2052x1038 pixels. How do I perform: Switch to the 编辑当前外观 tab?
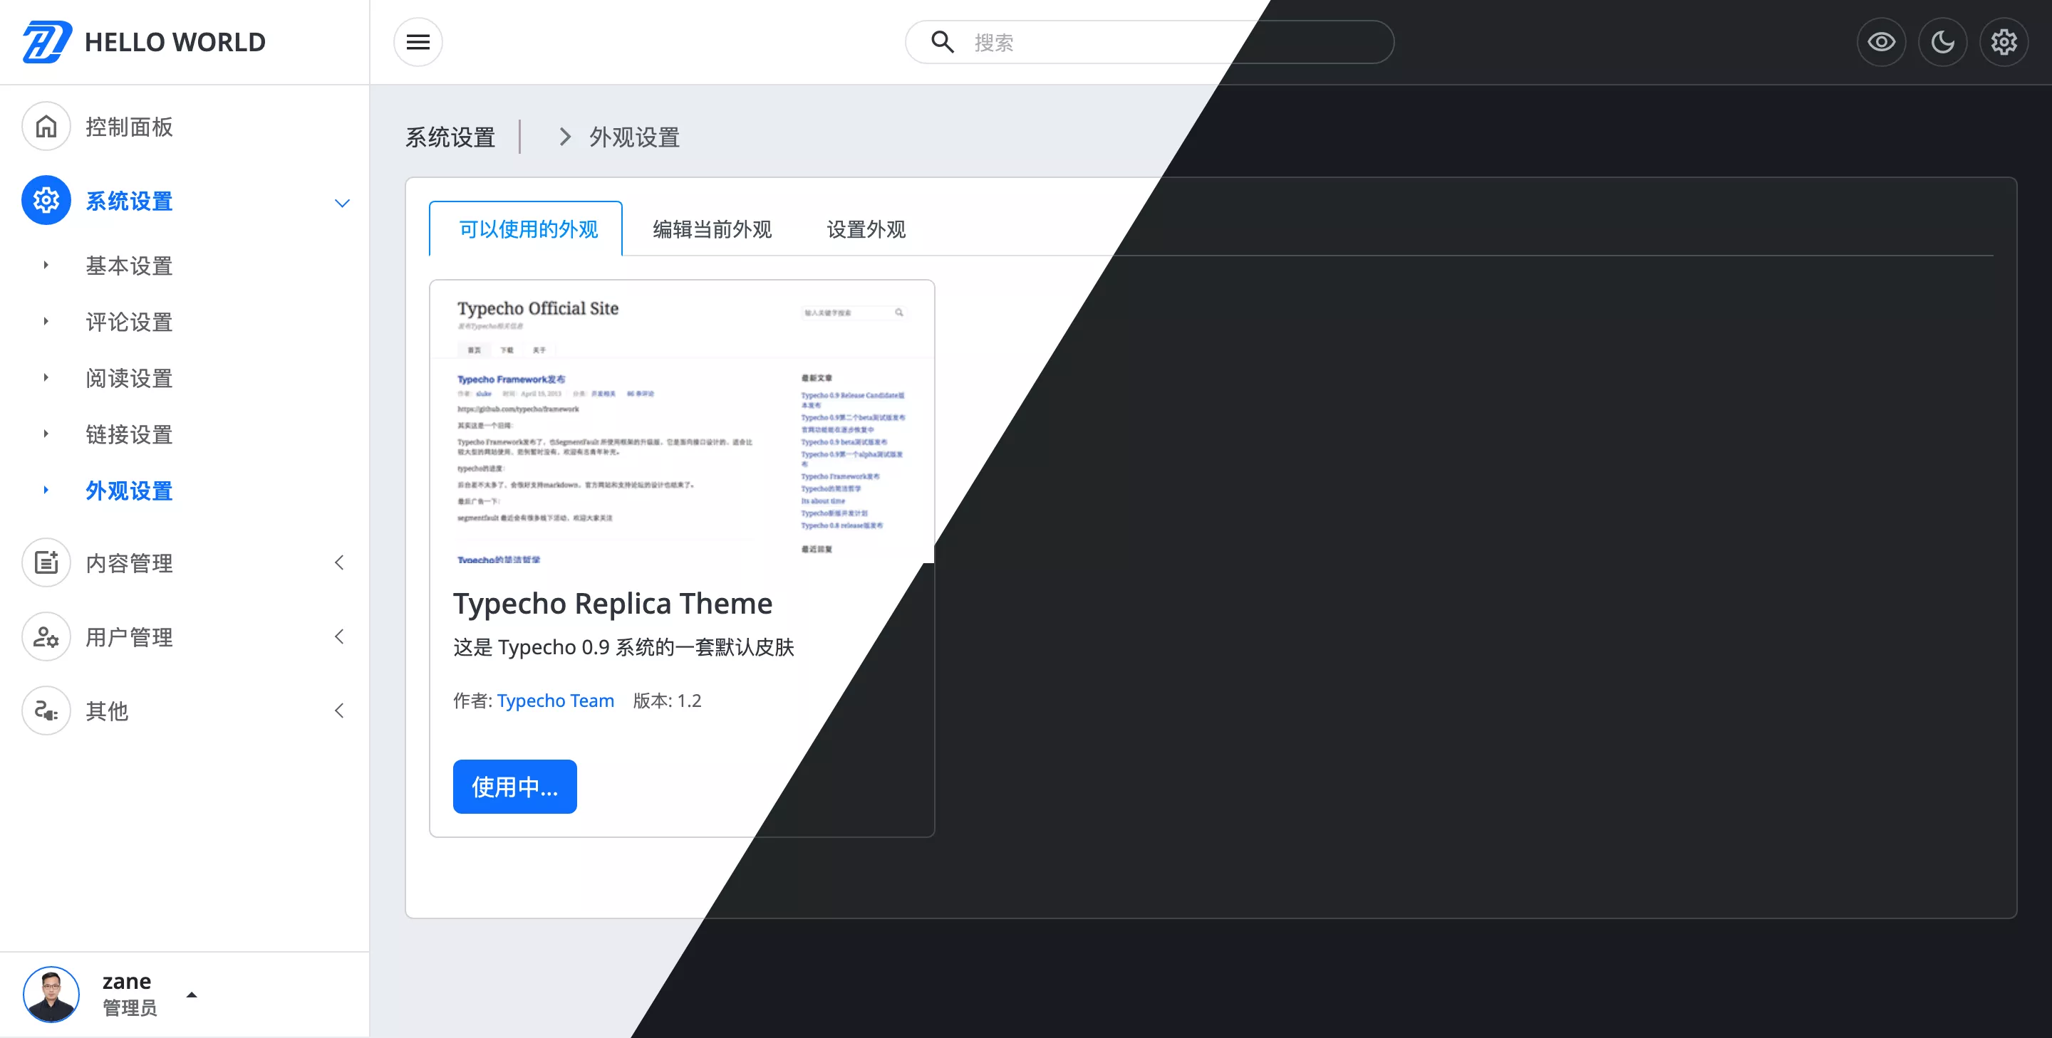pos(711,229)
